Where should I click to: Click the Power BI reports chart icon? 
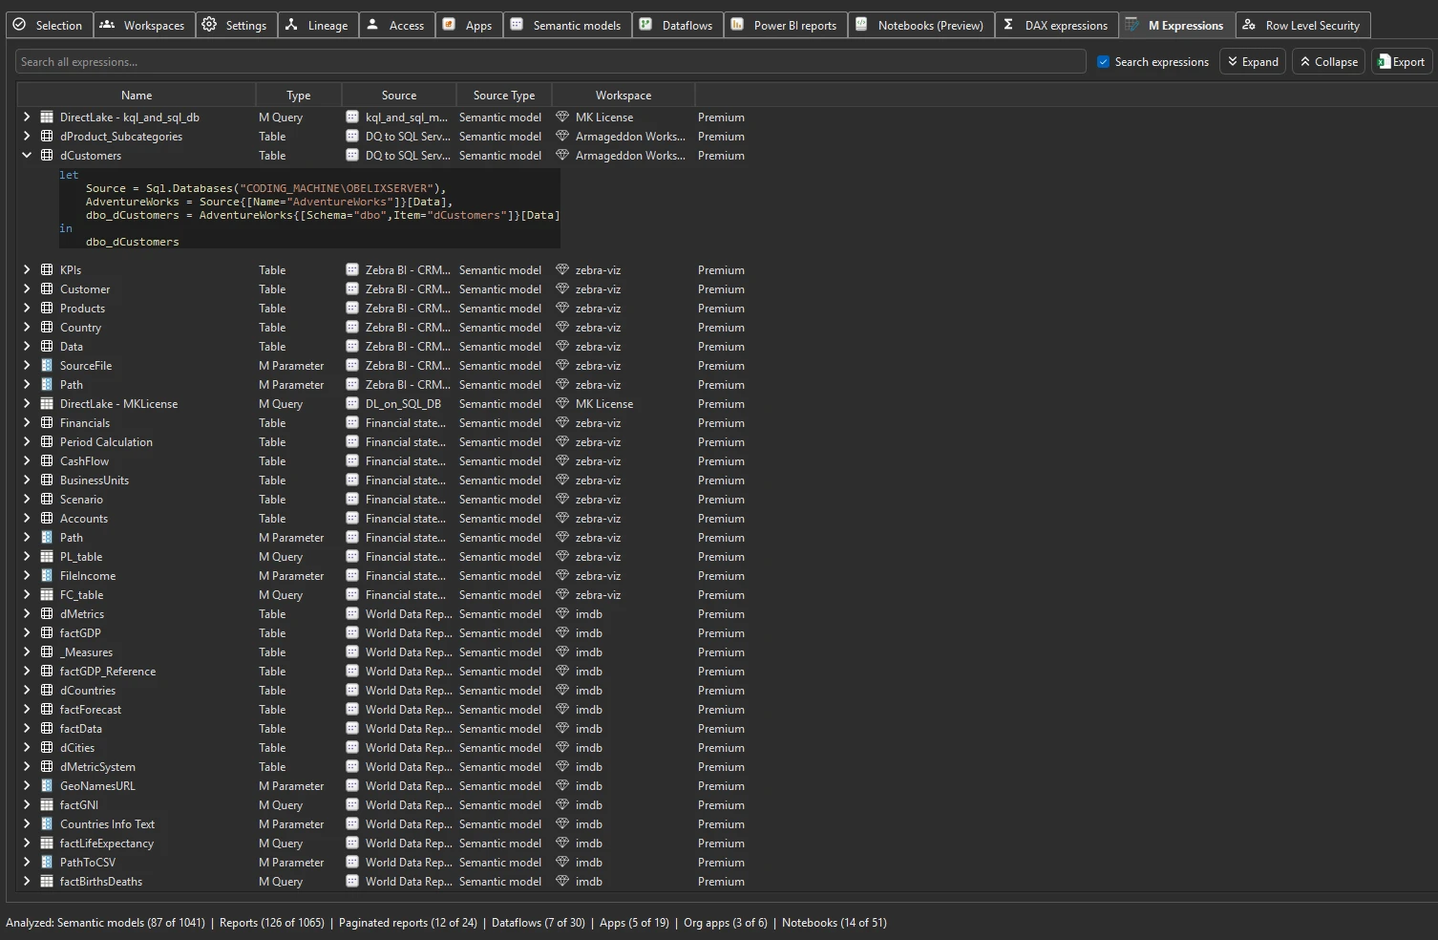click(x=737, y=25)
